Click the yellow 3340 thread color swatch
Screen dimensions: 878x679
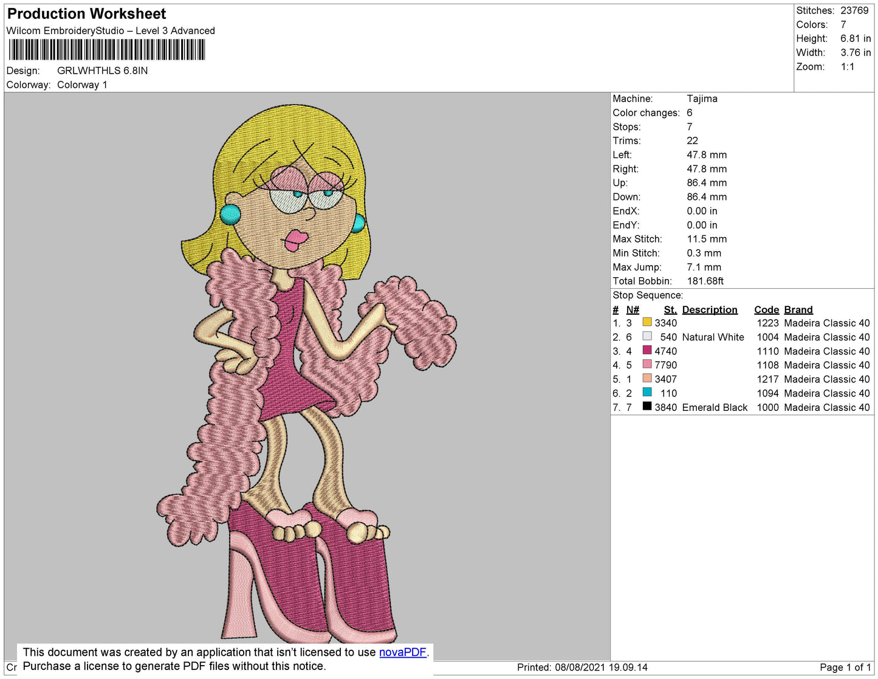tap(647, 322)
